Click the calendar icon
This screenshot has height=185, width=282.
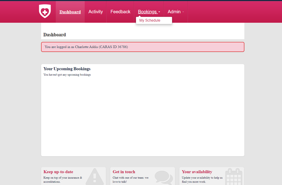234,177
